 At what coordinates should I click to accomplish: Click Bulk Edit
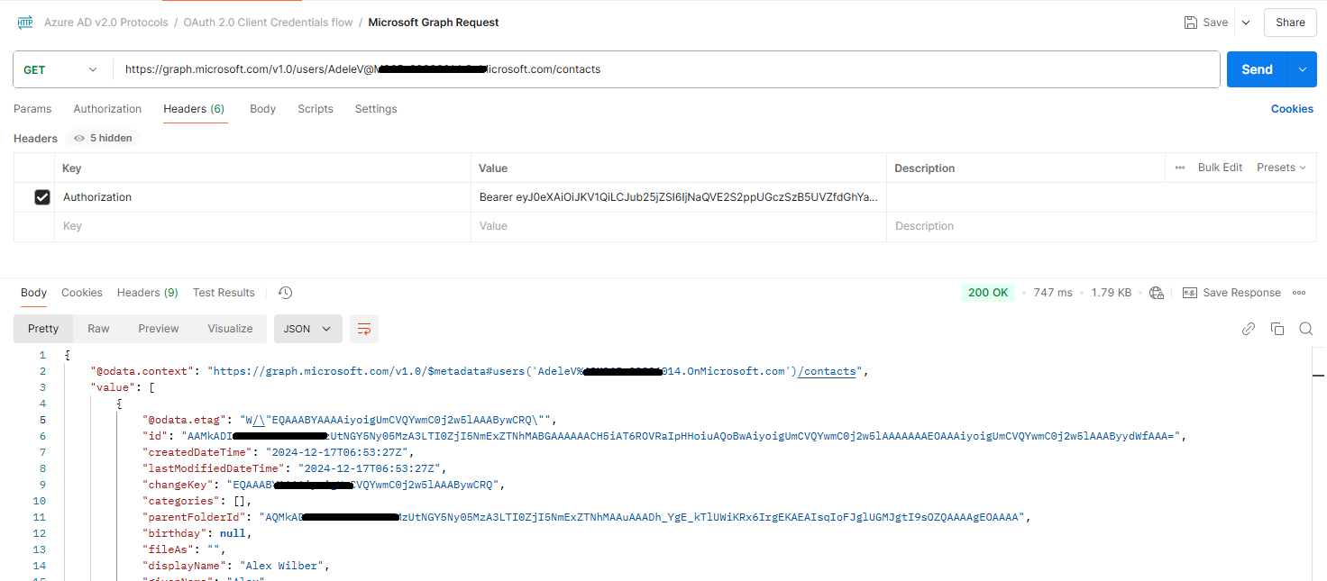(1220, 168)
